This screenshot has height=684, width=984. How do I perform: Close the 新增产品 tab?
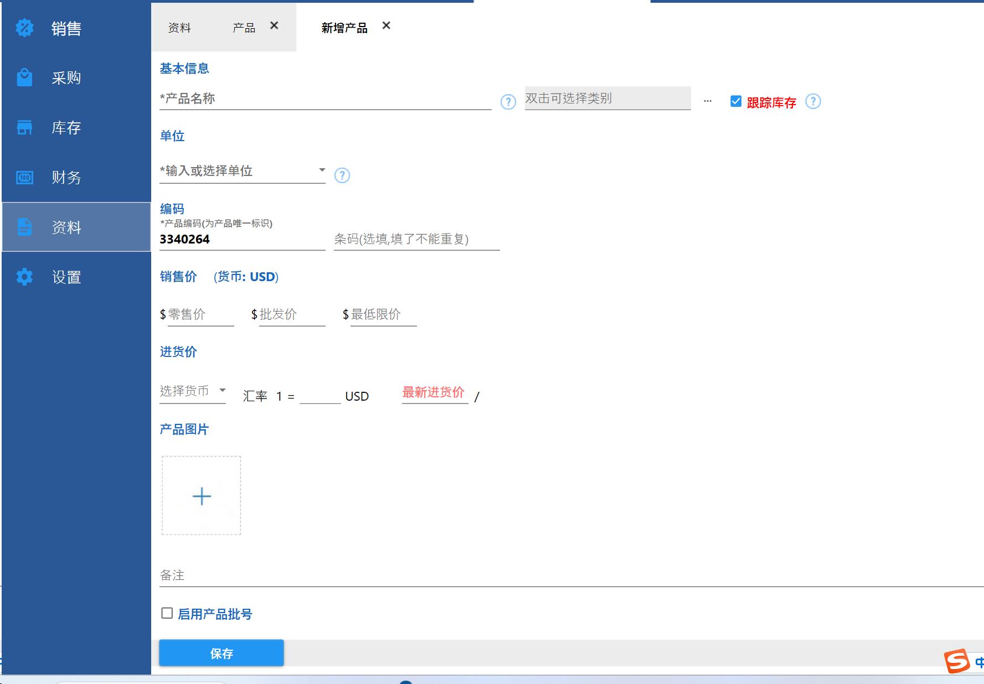[387, 25]
